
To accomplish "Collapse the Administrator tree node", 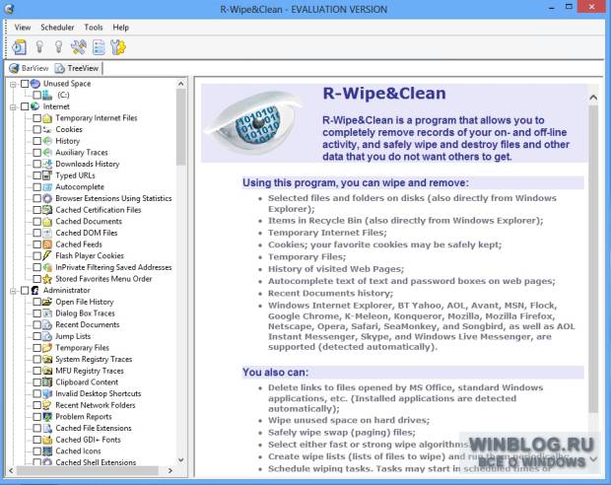I will point(13,291).
